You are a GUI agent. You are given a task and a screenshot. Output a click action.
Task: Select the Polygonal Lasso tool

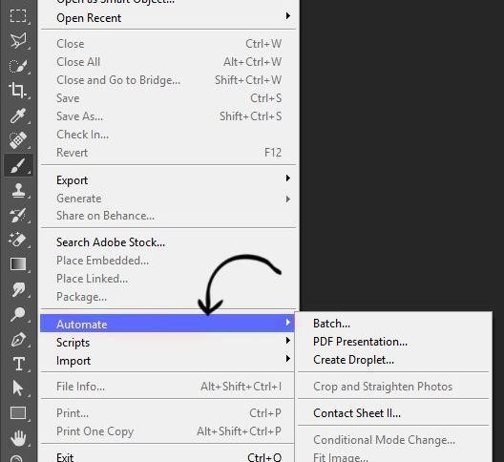tap(18, 40)
